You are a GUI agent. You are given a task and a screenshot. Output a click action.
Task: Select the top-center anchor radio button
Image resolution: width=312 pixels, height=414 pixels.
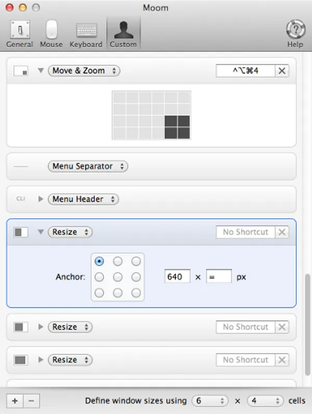[118, 261]
